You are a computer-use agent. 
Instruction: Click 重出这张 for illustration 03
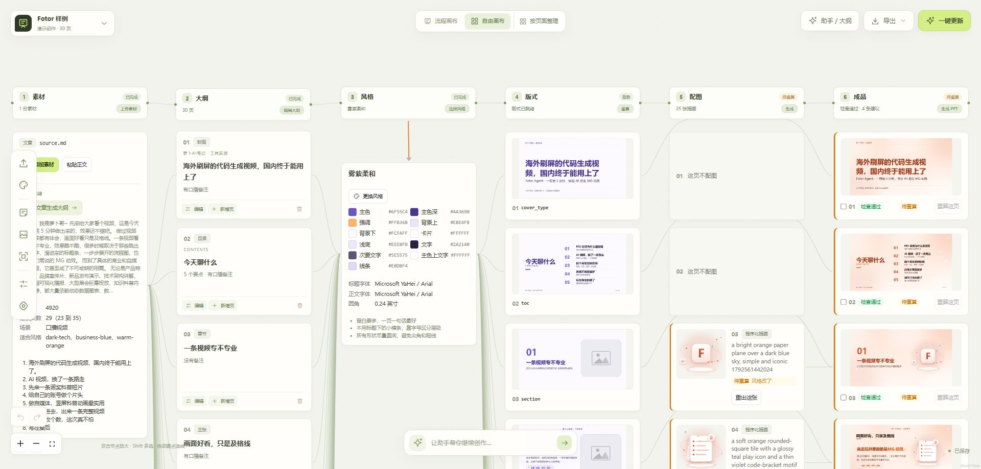746,398
